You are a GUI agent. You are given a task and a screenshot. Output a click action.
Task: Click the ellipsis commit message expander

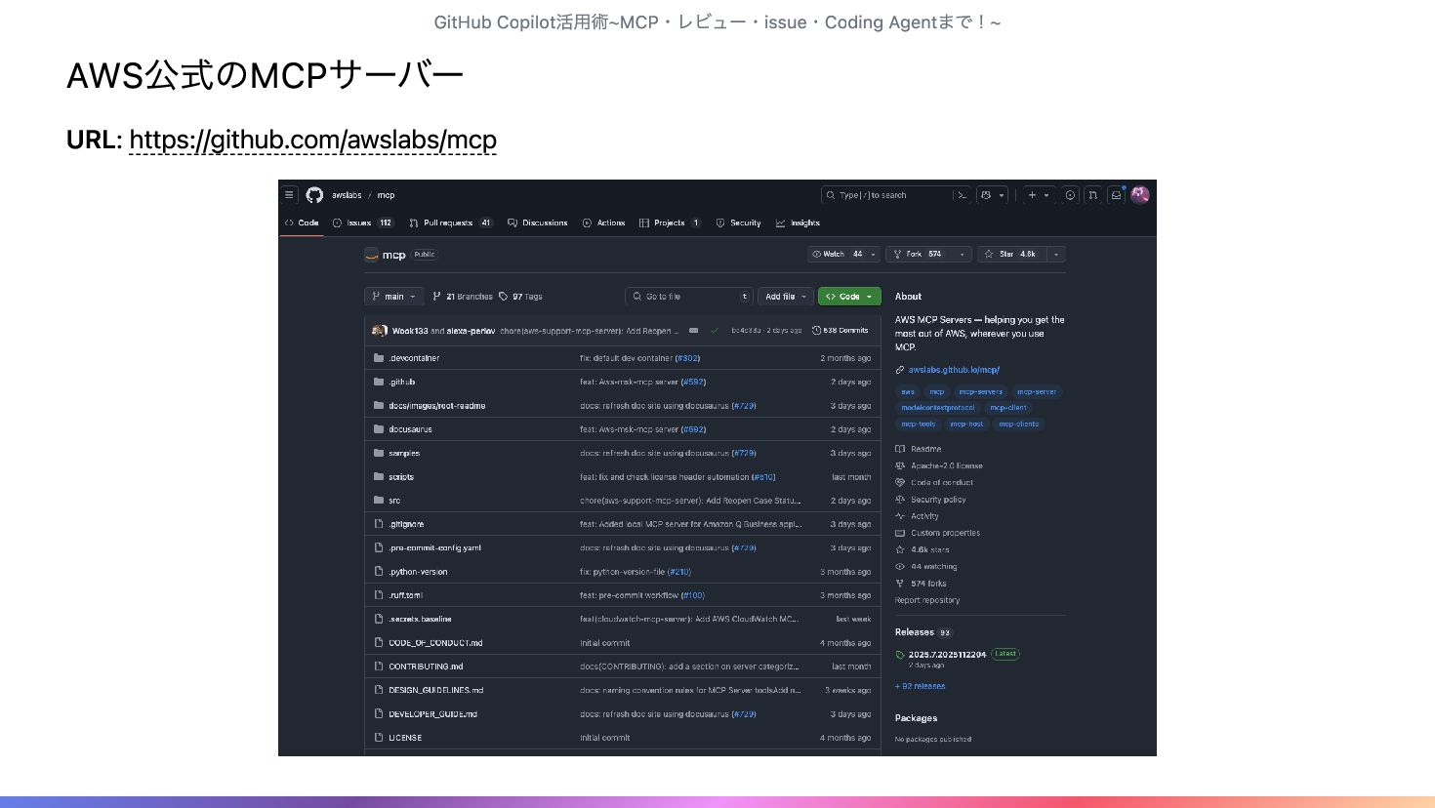pyautogui.click(x=694, y=331)
